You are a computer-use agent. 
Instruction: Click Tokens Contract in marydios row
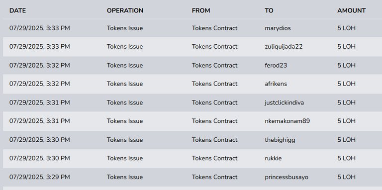click(x=215, y=28)
